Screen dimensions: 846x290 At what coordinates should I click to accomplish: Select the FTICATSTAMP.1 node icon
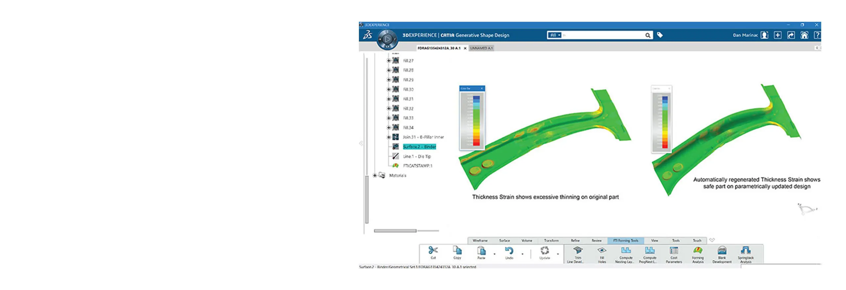point(396,165)
